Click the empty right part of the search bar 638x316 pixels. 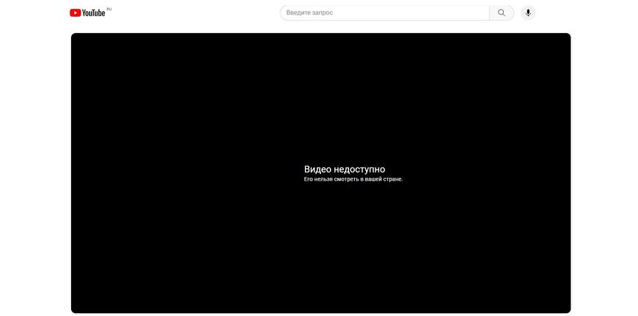(447, 12)
